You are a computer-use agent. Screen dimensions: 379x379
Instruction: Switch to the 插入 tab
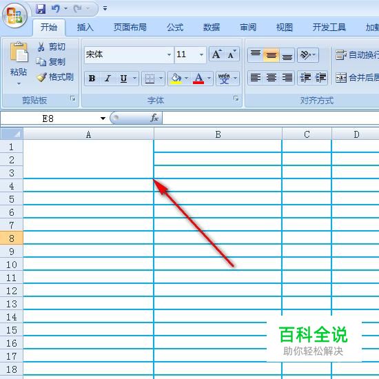(x=85, y=27)
